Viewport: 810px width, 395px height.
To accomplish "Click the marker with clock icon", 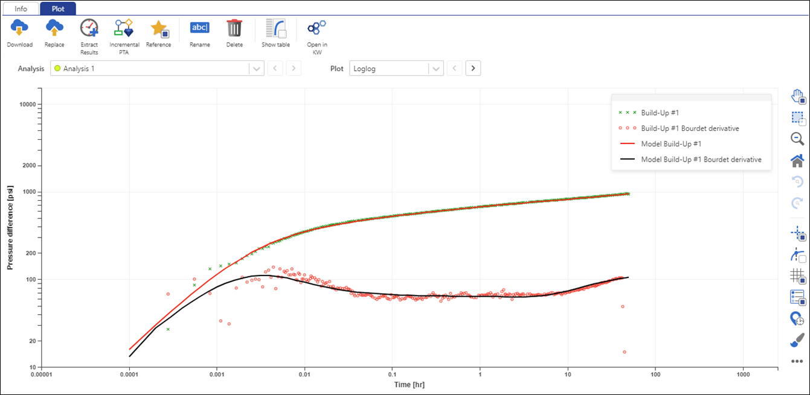I will 797,318.
